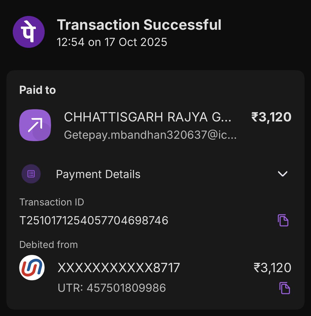
Task: Click the 12:54 on 17 Oct 2025 timestamp
Action: coord(112,42)
